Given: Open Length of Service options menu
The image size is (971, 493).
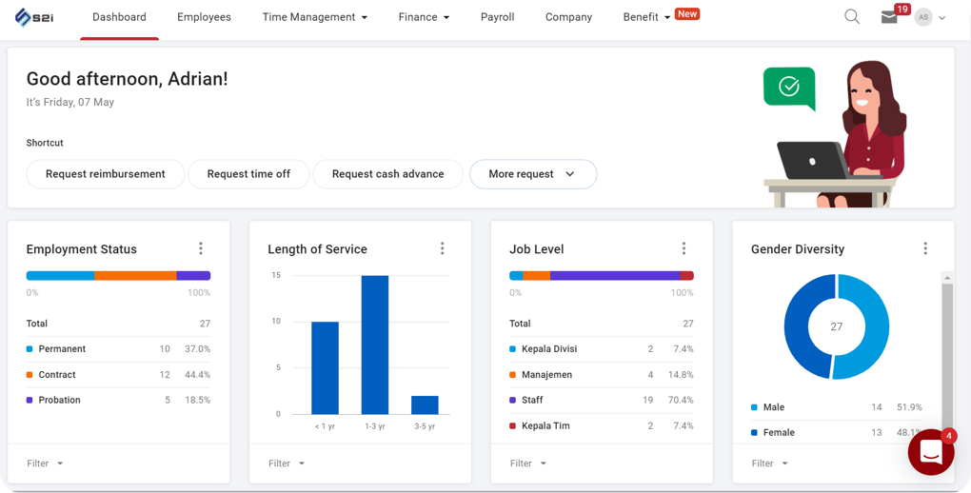Looking at the screenshot, I should click(443, 248).
